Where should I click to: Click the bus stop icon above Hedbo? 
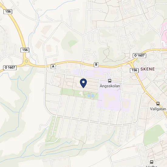(152, 162)
